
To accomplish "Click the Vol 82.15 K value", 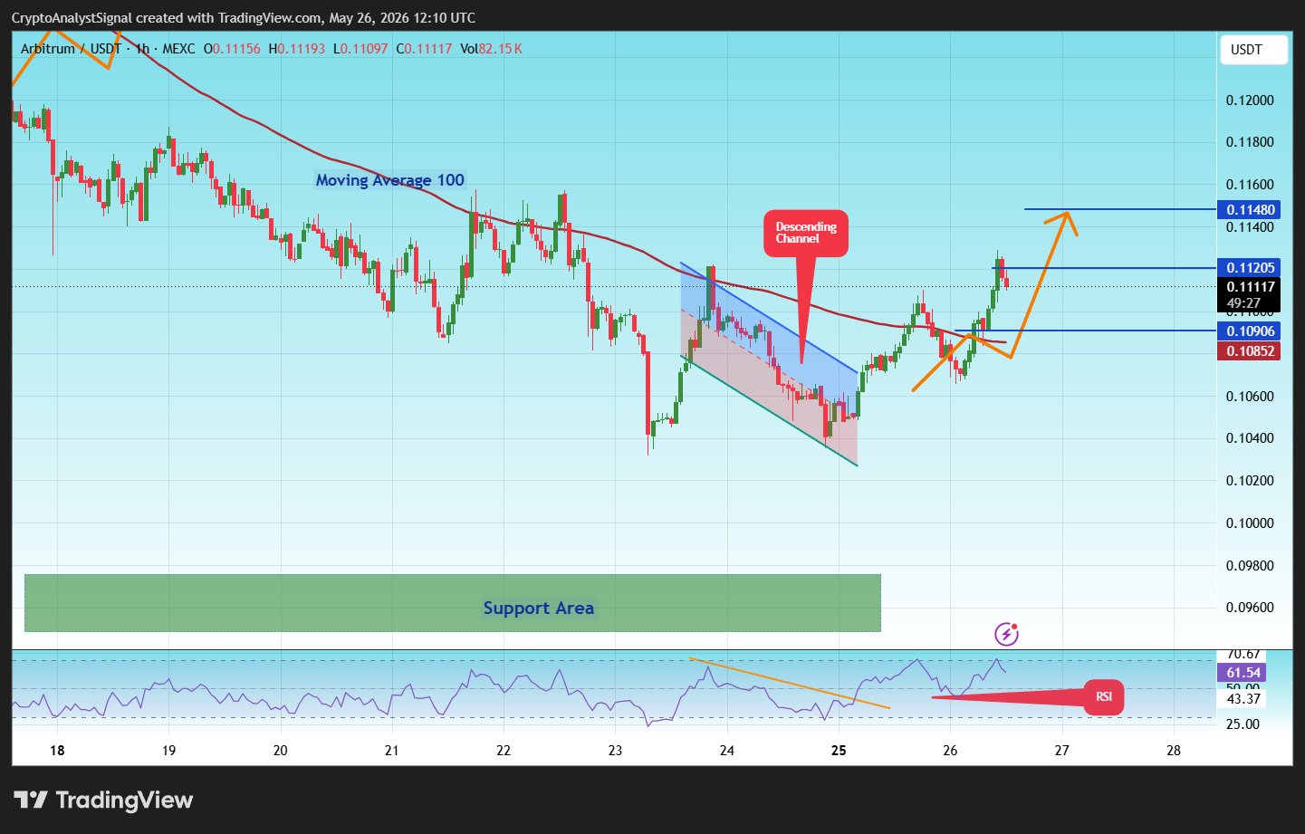I will click(x=491, y=49).
